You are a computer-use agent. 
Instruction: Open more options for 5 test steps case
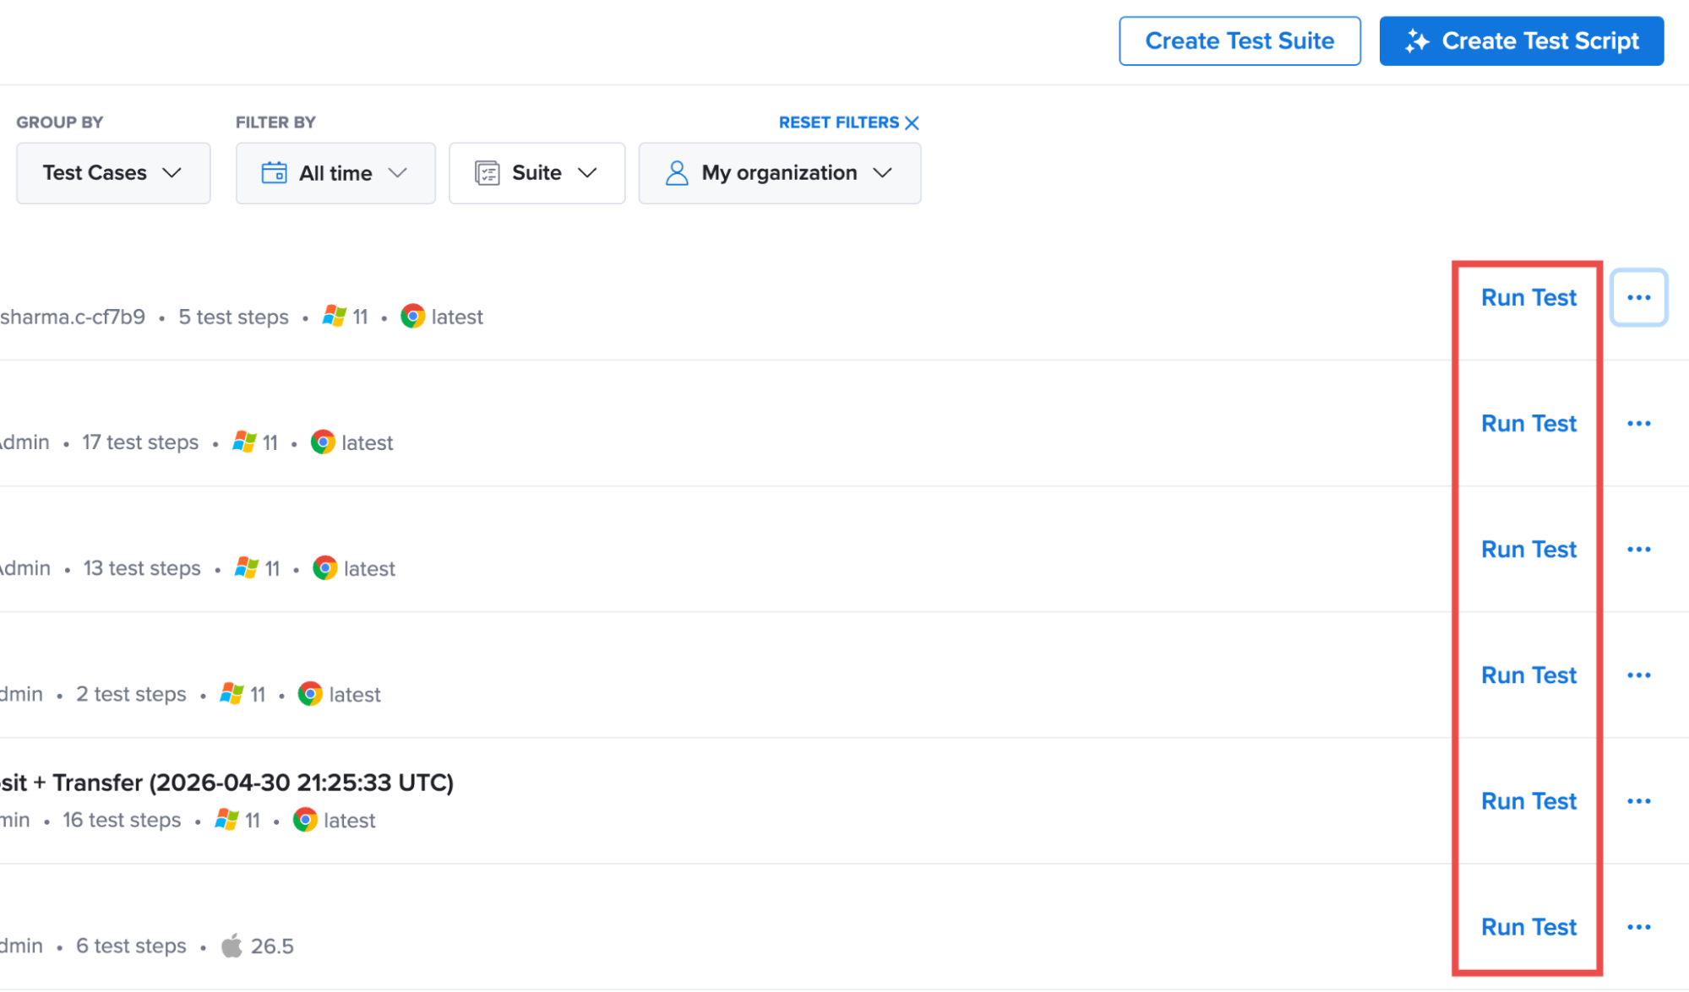coord(1638,297)
